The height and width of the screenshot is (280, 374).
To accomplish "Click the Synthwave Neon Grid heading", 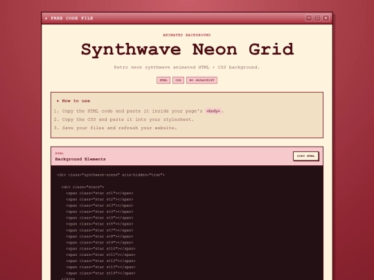I will click(x=187, y=50).
